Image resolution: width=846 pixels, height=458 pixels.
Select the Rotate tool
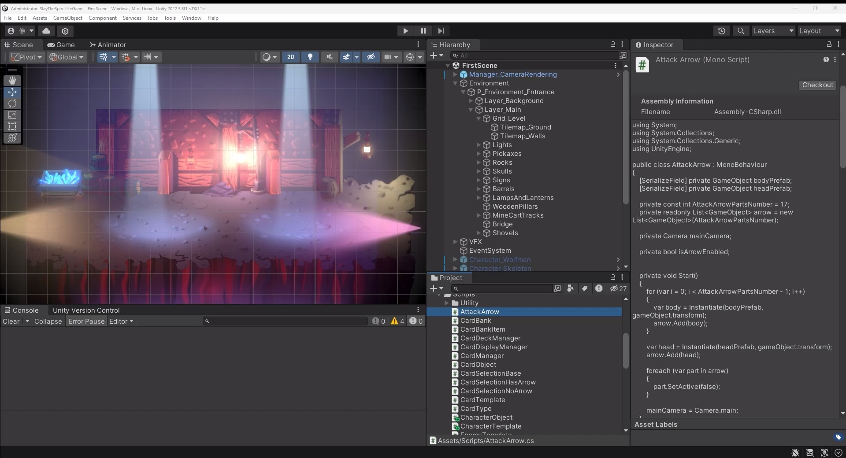tap(12, 103)
